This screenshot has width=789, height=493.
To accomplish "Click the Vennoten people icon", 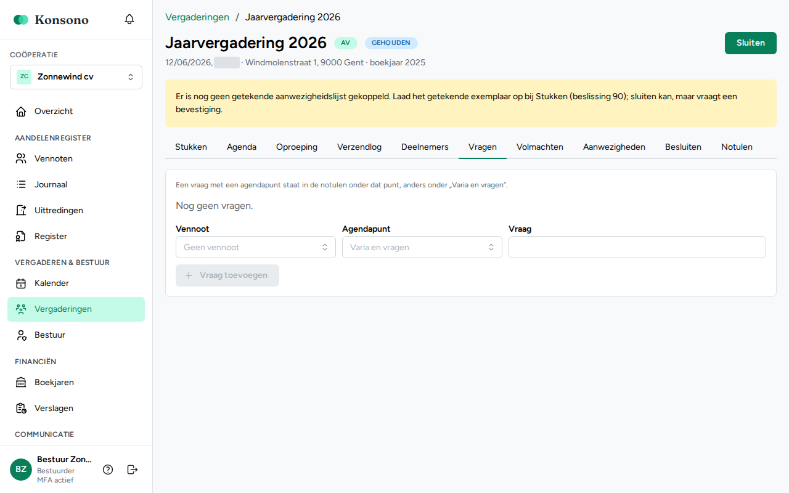I will (21, 159).
